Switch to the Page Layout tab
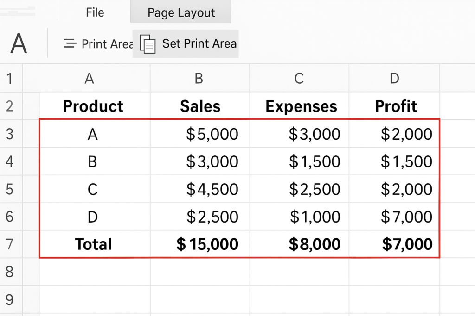The image size is (475, 316). coord(181,12)
